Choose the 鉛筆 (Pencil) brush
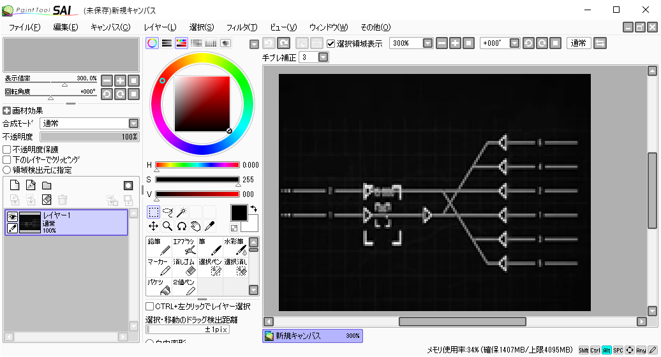 (x=159, y=247)
